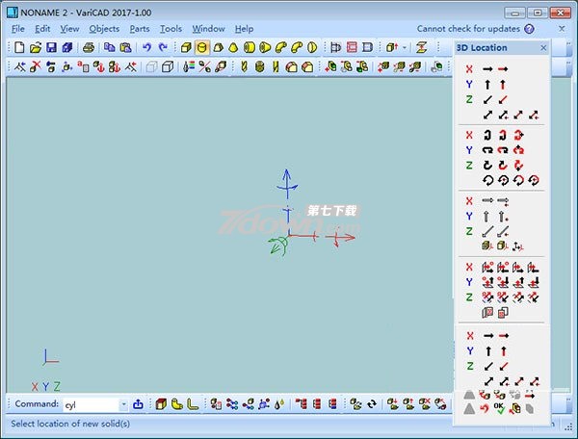
Task: Click the Command input field containing cyl
Action: (x=92, y=404)
